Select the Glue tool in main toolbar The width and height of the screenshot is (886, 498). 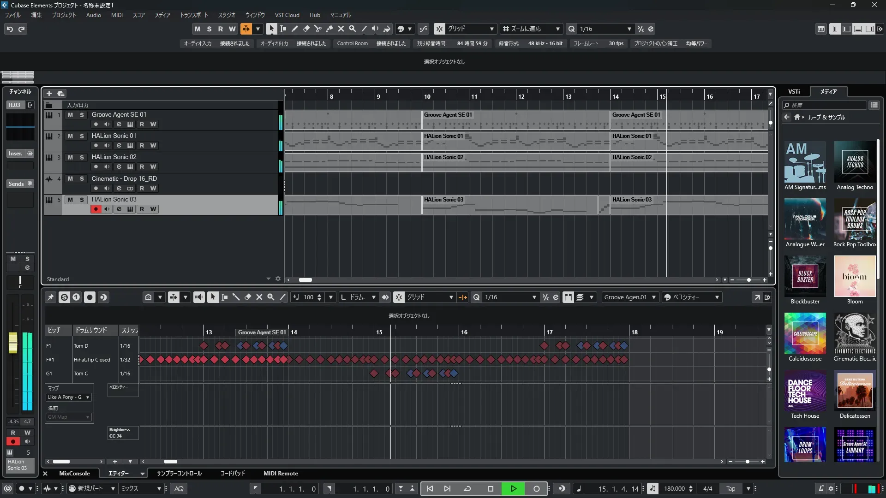(329, 29)
